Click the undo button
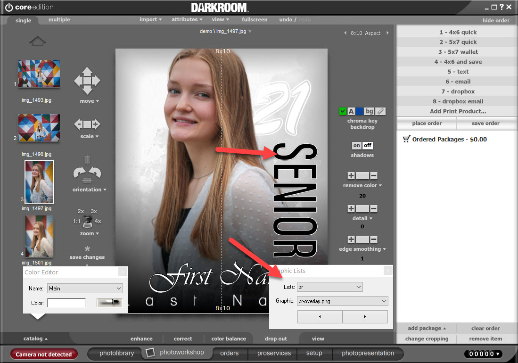Image resolution: width=518 pixels, height=363 pixels. [286, 19]
